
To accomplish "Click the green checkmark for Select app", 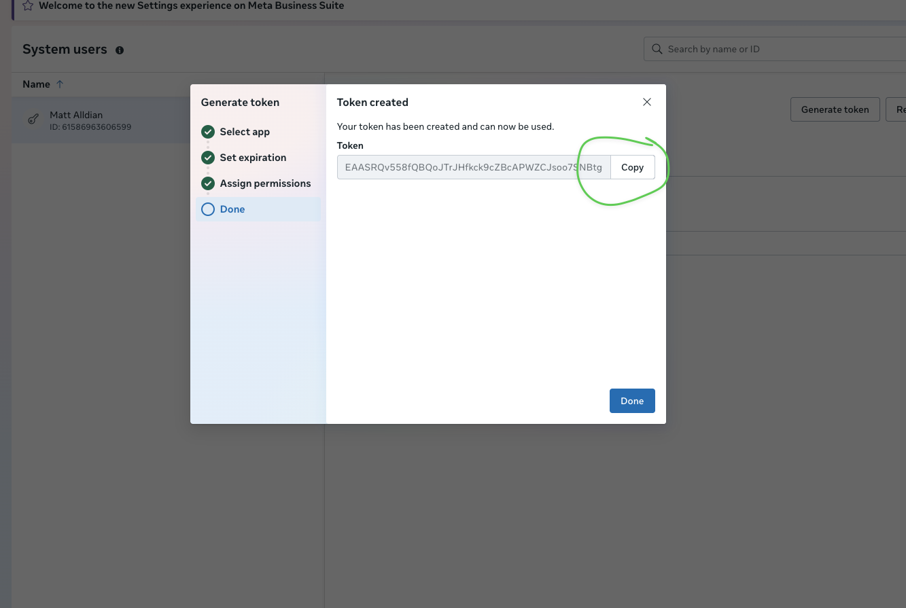I will (208, 132).
